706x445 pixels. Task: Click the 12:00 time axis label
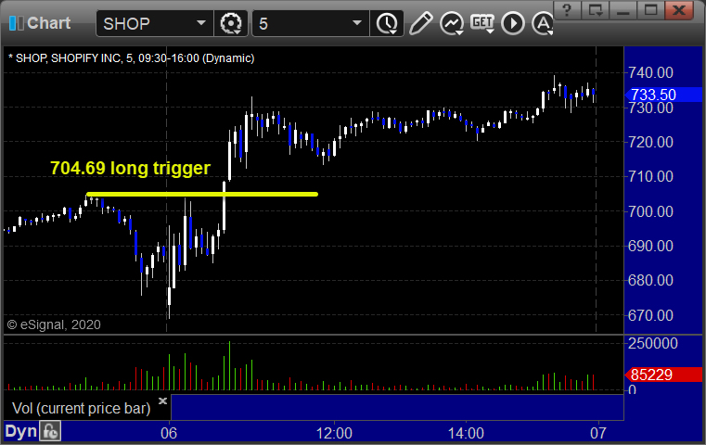coord(334,433)
